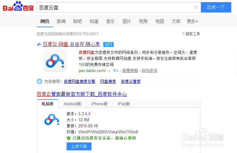Open the 百度网盘搜索引擎 suggestion

[80, 81]
